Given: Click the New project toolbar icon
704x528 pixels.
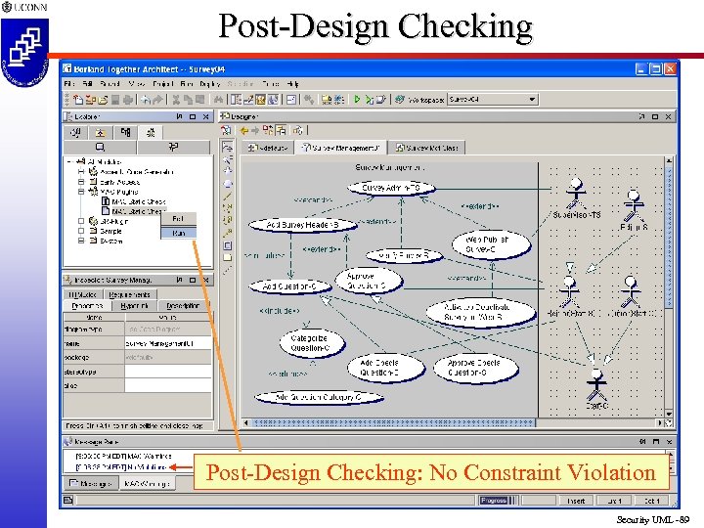Looking at the screenshot, I should click(78, 100).
